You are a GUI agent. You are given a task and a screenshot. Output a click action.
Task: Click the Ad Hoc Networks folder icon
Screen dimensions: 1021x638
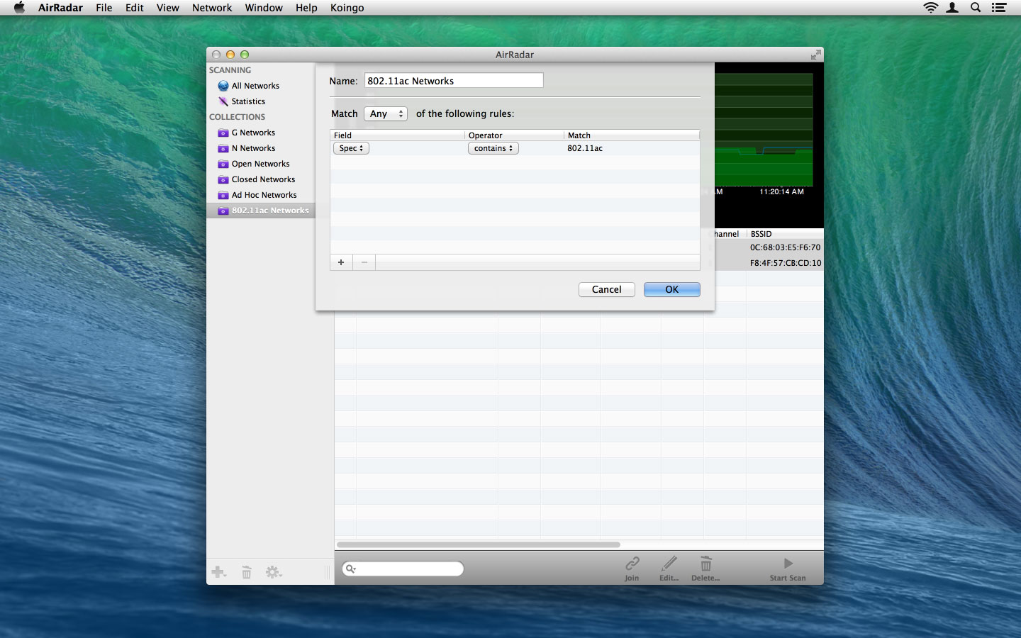223,195
